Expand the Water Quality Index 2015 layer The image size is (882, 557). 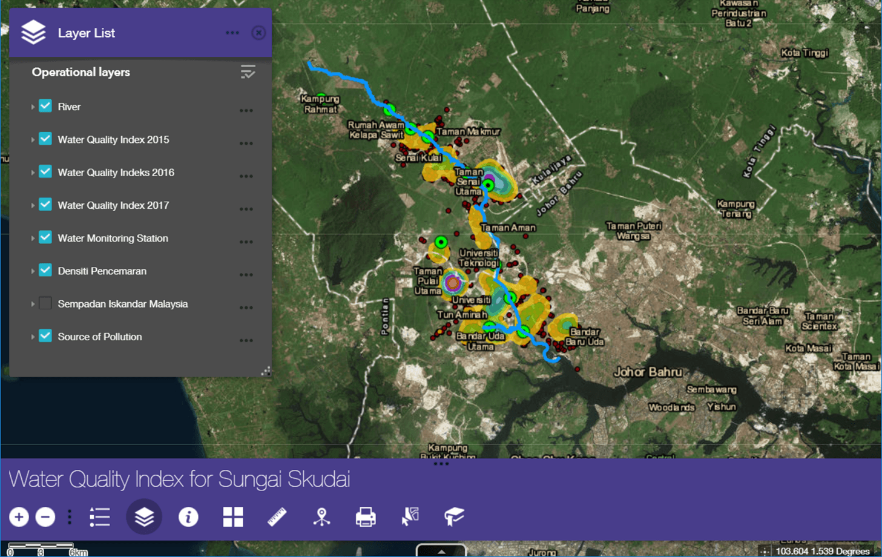coord(33,140)
